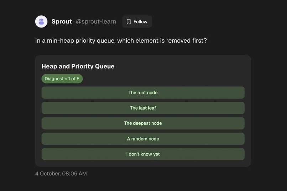Viewport: 287px width, 191px height.
Task: Click the "4 October, 08:06 AM" timestamp
Action: pyautogui.click(x=61, y=174)
